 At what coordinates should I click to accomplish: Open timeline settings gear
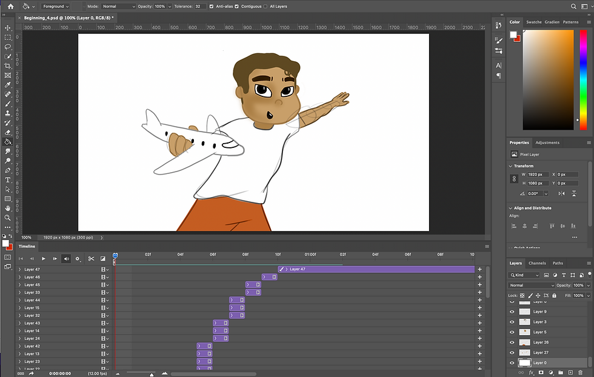(78, 259)
